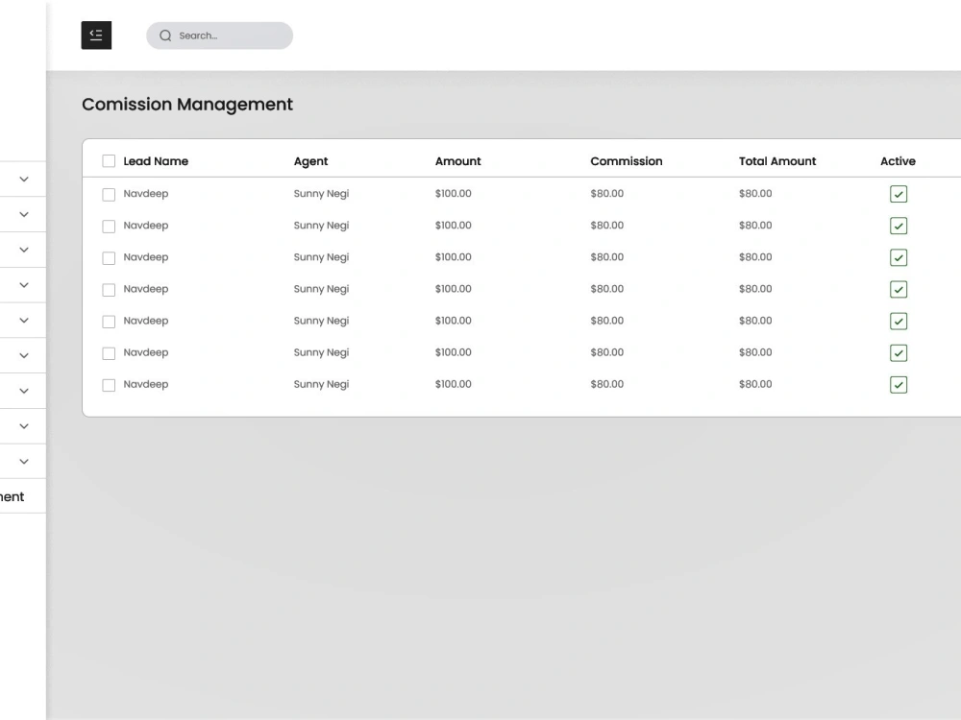Uncheck the Active box in the second row
Screen dimensions: 961x720
[x=899, y=226]
